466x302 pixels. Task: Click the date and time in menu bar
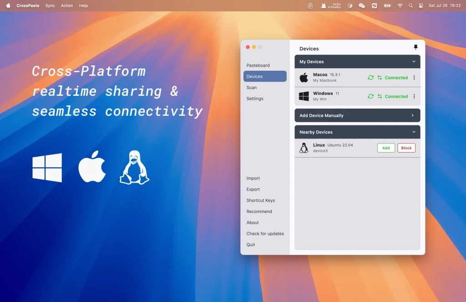[x=445, y=5]
